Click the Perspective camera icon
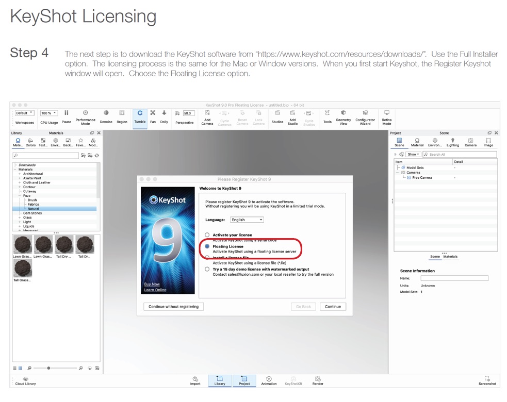This screenshot has height=402, width=507. coord(177,113)
